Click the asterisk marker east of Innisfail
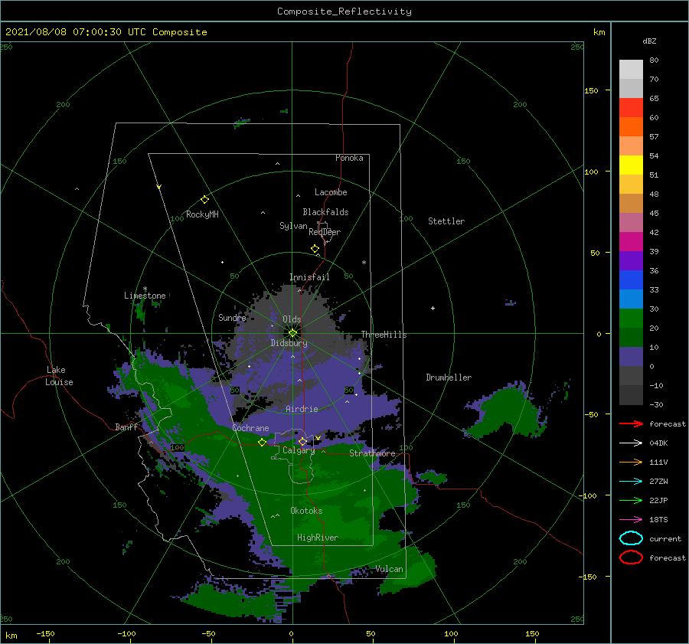This screenshot has width=689, height=644. tap(364, 263)
